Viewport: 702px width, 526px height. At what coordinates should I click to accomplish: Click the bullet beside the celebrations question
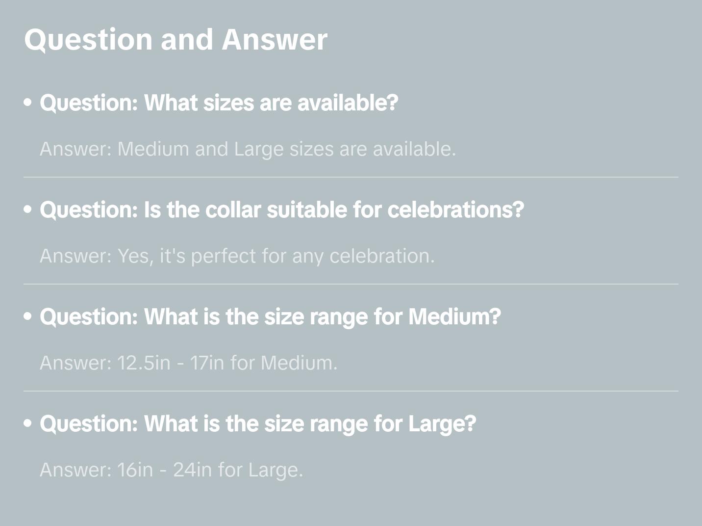tap(27, 210)
